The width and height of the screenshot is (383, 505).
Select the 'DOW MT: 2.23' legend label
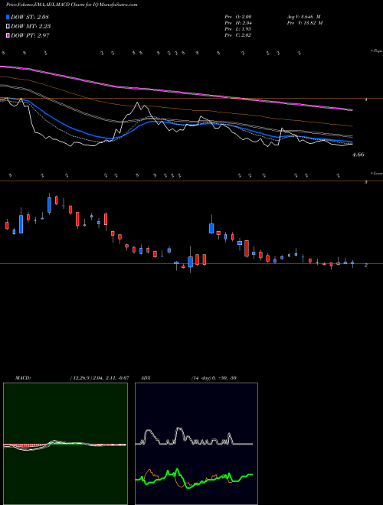(x=31, y=26)
